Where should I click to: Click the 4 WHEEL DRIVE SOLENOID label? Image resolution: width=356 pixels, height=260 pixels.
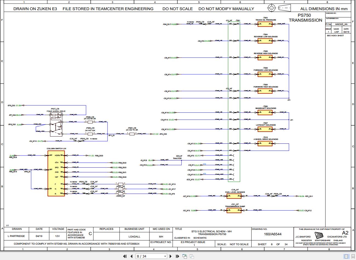click(266, 139)
